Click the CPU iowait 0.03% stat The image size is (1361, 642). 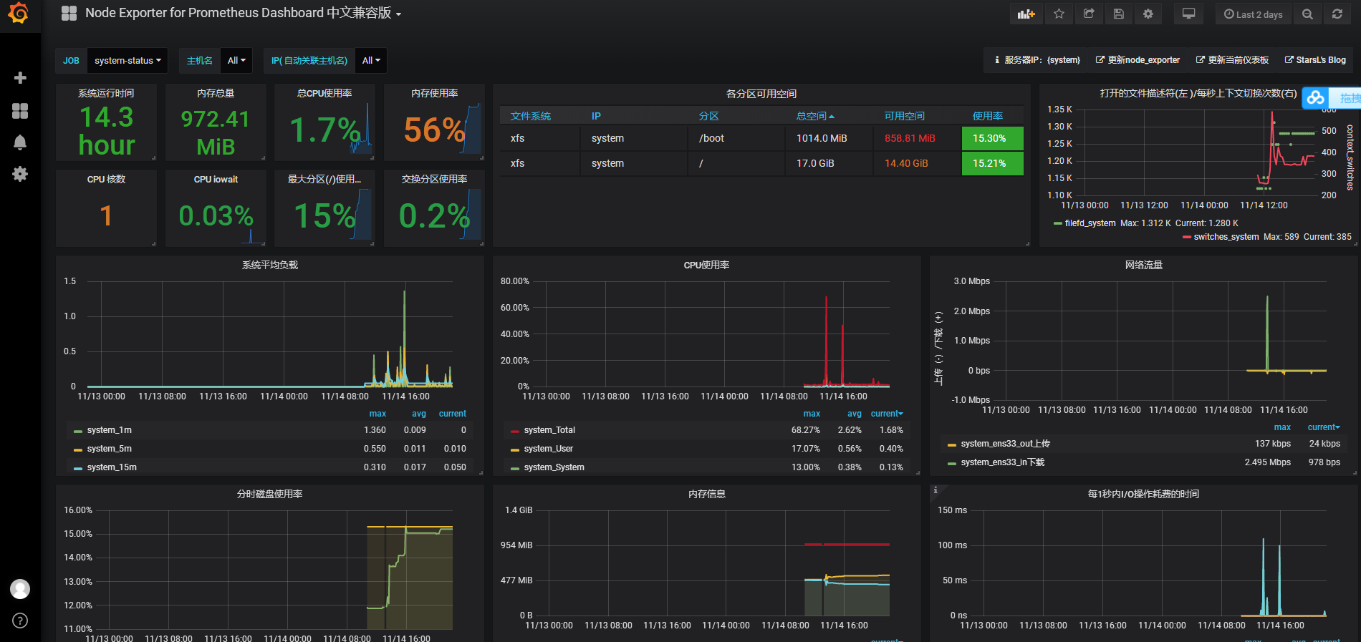click(x=216, y=208)
